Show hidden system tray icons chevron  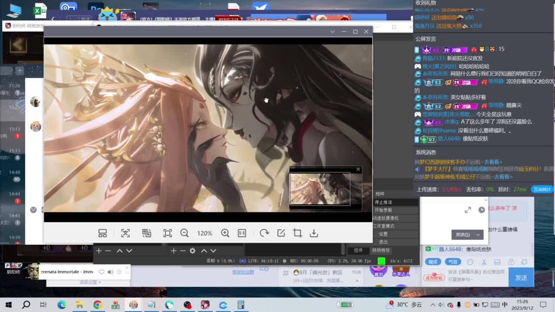[433, 305]
